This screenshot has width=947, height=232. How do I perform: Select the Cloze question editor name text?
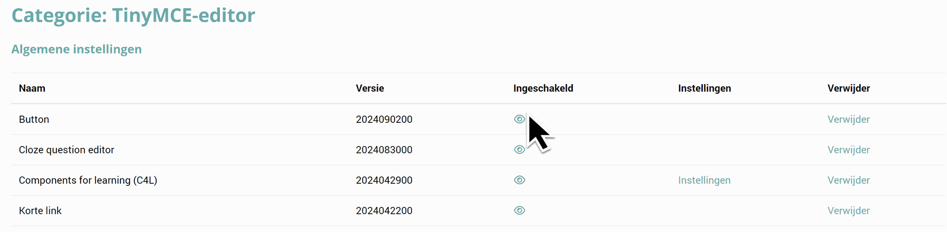click(x=66, y=150)
